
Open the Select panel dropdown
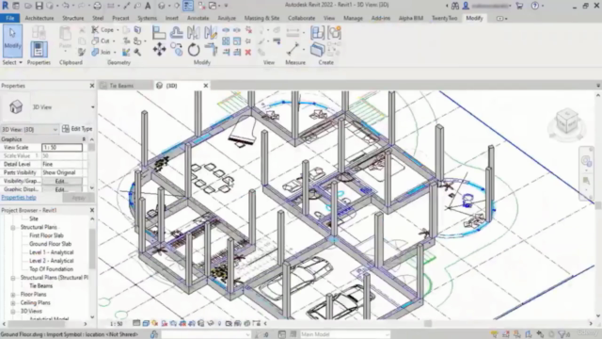tap(12, 62)
